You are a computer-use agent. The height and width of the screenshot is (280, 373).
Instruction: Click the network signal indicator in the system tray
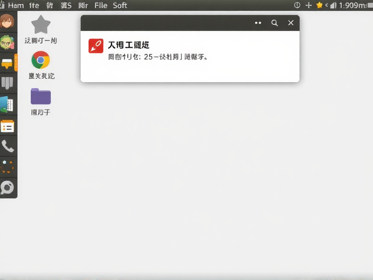coord(333,5)
